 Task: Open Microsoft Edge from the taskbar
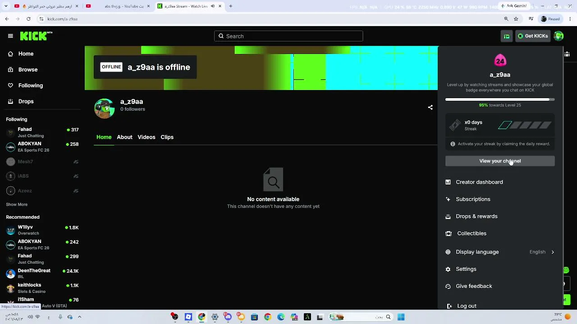[281, 317]
